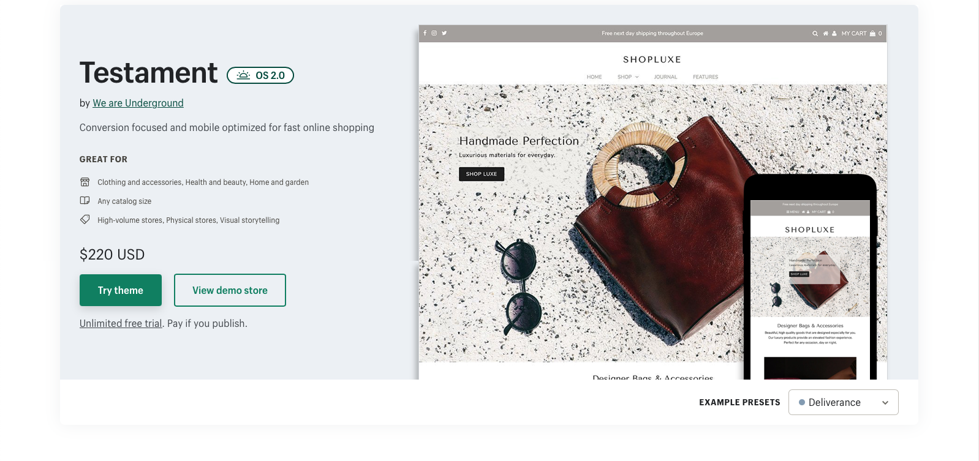The image size is (979, 461).
Task: Click the search magnifier icon in preview
Action: [815, 34]
